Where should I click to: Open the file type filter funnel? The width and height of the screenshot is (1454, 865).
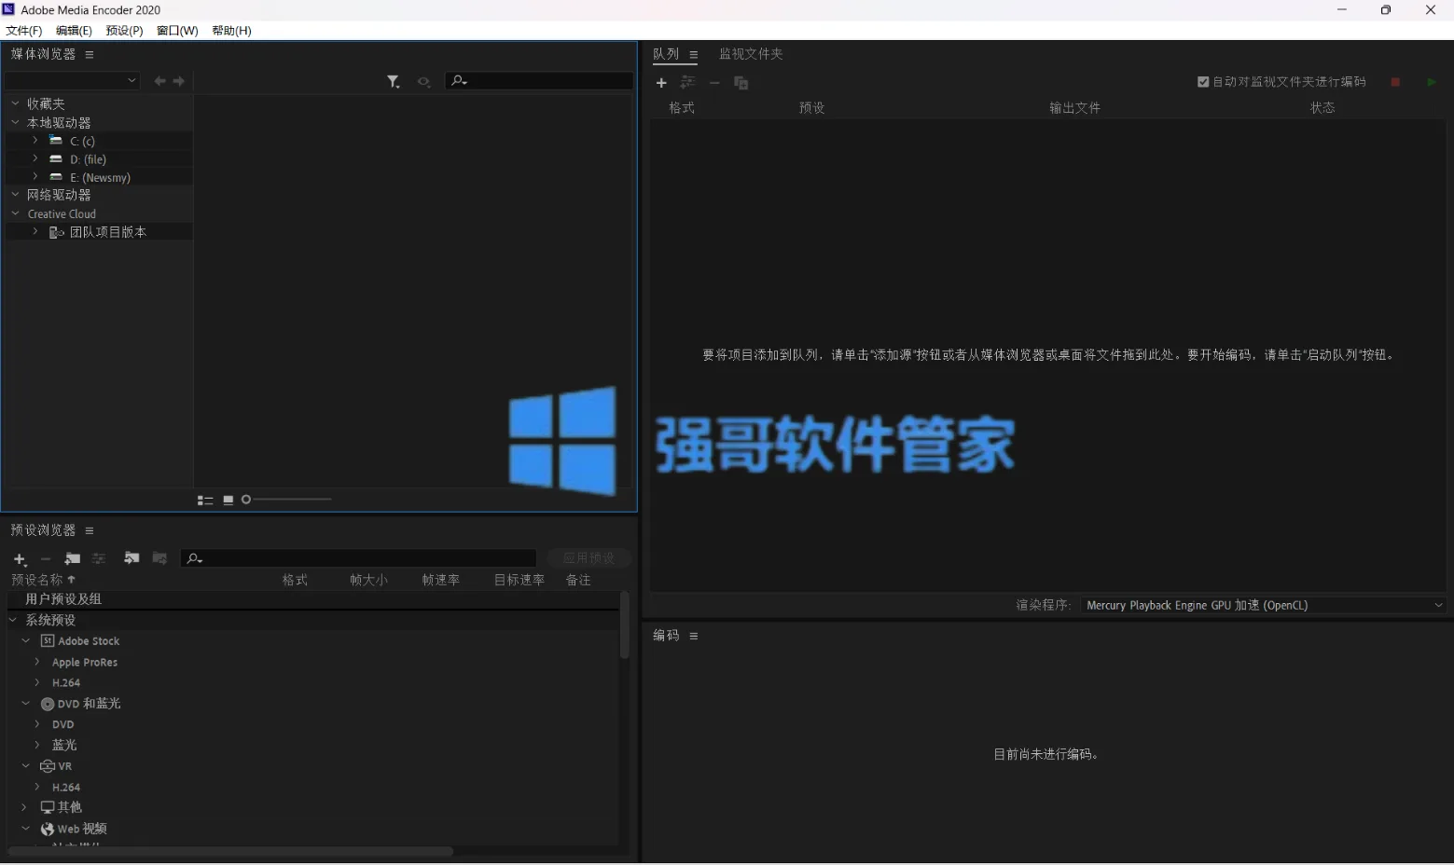coord(394,82)
